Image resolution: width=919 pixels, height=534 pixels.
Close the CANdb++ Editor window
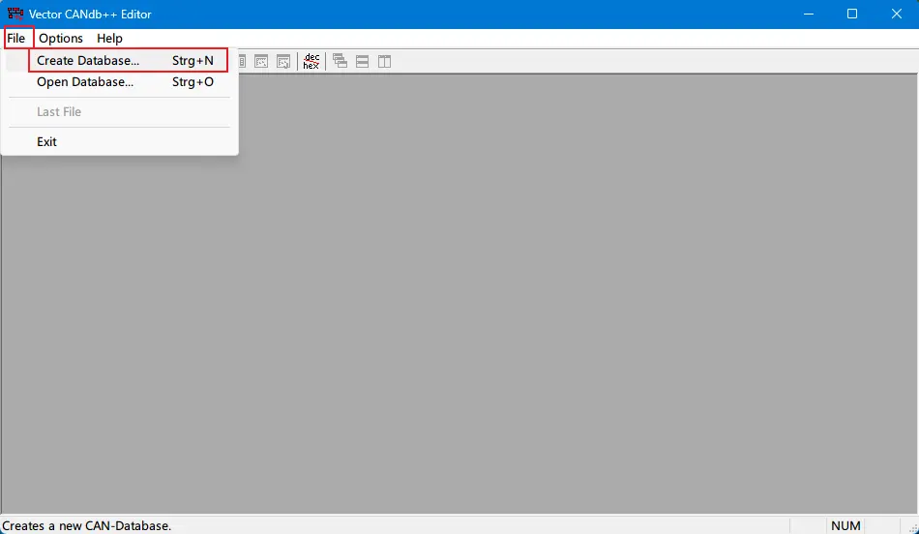897,15
